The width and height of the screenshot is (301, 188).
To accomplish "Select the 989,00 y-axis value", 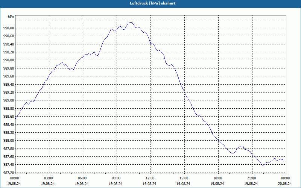I will (9, 100).
